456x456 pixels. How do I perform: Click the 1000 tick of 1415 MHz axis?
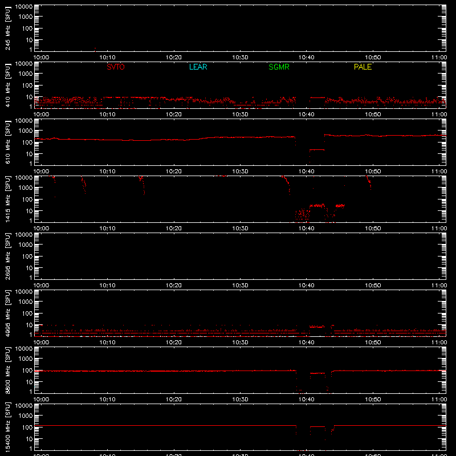coord(26,188)
